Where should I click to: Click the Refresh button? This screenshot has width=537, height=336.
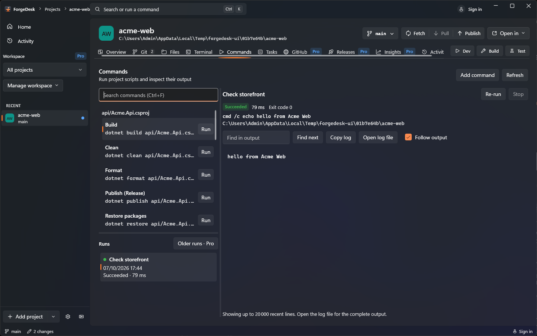click(515, 75)
